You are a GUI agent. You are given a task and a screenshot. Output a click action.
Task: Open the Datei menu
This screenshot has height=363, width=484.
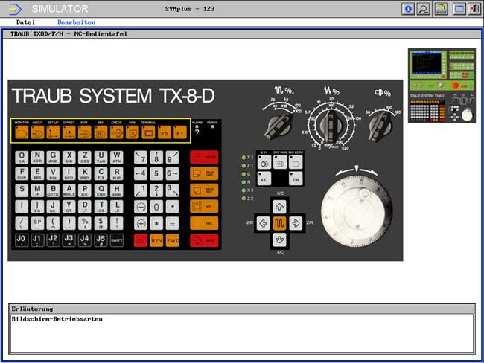(x=25, y=22)
